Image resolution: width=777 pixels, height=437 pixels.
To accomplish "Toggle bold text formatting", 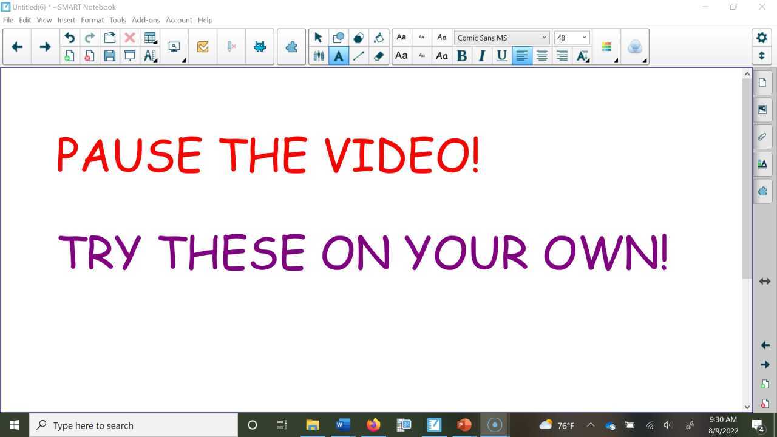I will pyautogui.click(x=461, y=56).
